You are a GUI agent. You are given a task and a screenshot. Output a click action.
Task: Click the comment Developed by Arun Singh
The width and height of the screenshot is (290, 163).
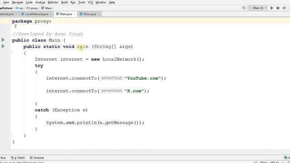point(48,34)
